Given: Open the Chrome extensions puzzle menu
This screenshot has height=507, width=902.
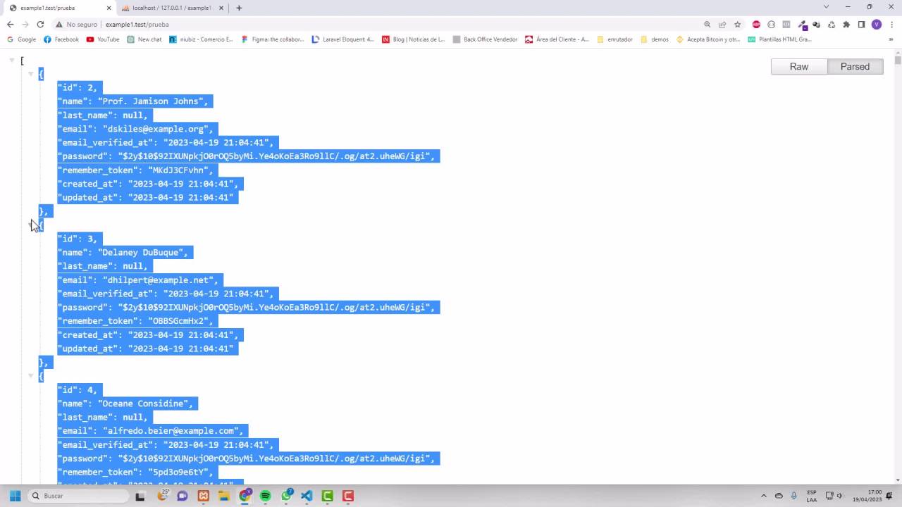Looking at the screenshot, I should click(846, 25).
